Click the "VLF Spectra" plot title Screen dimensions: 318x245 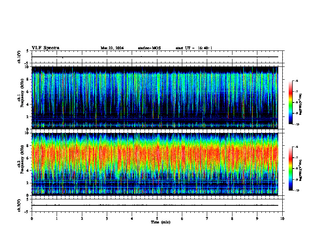[x=45, y=48]
